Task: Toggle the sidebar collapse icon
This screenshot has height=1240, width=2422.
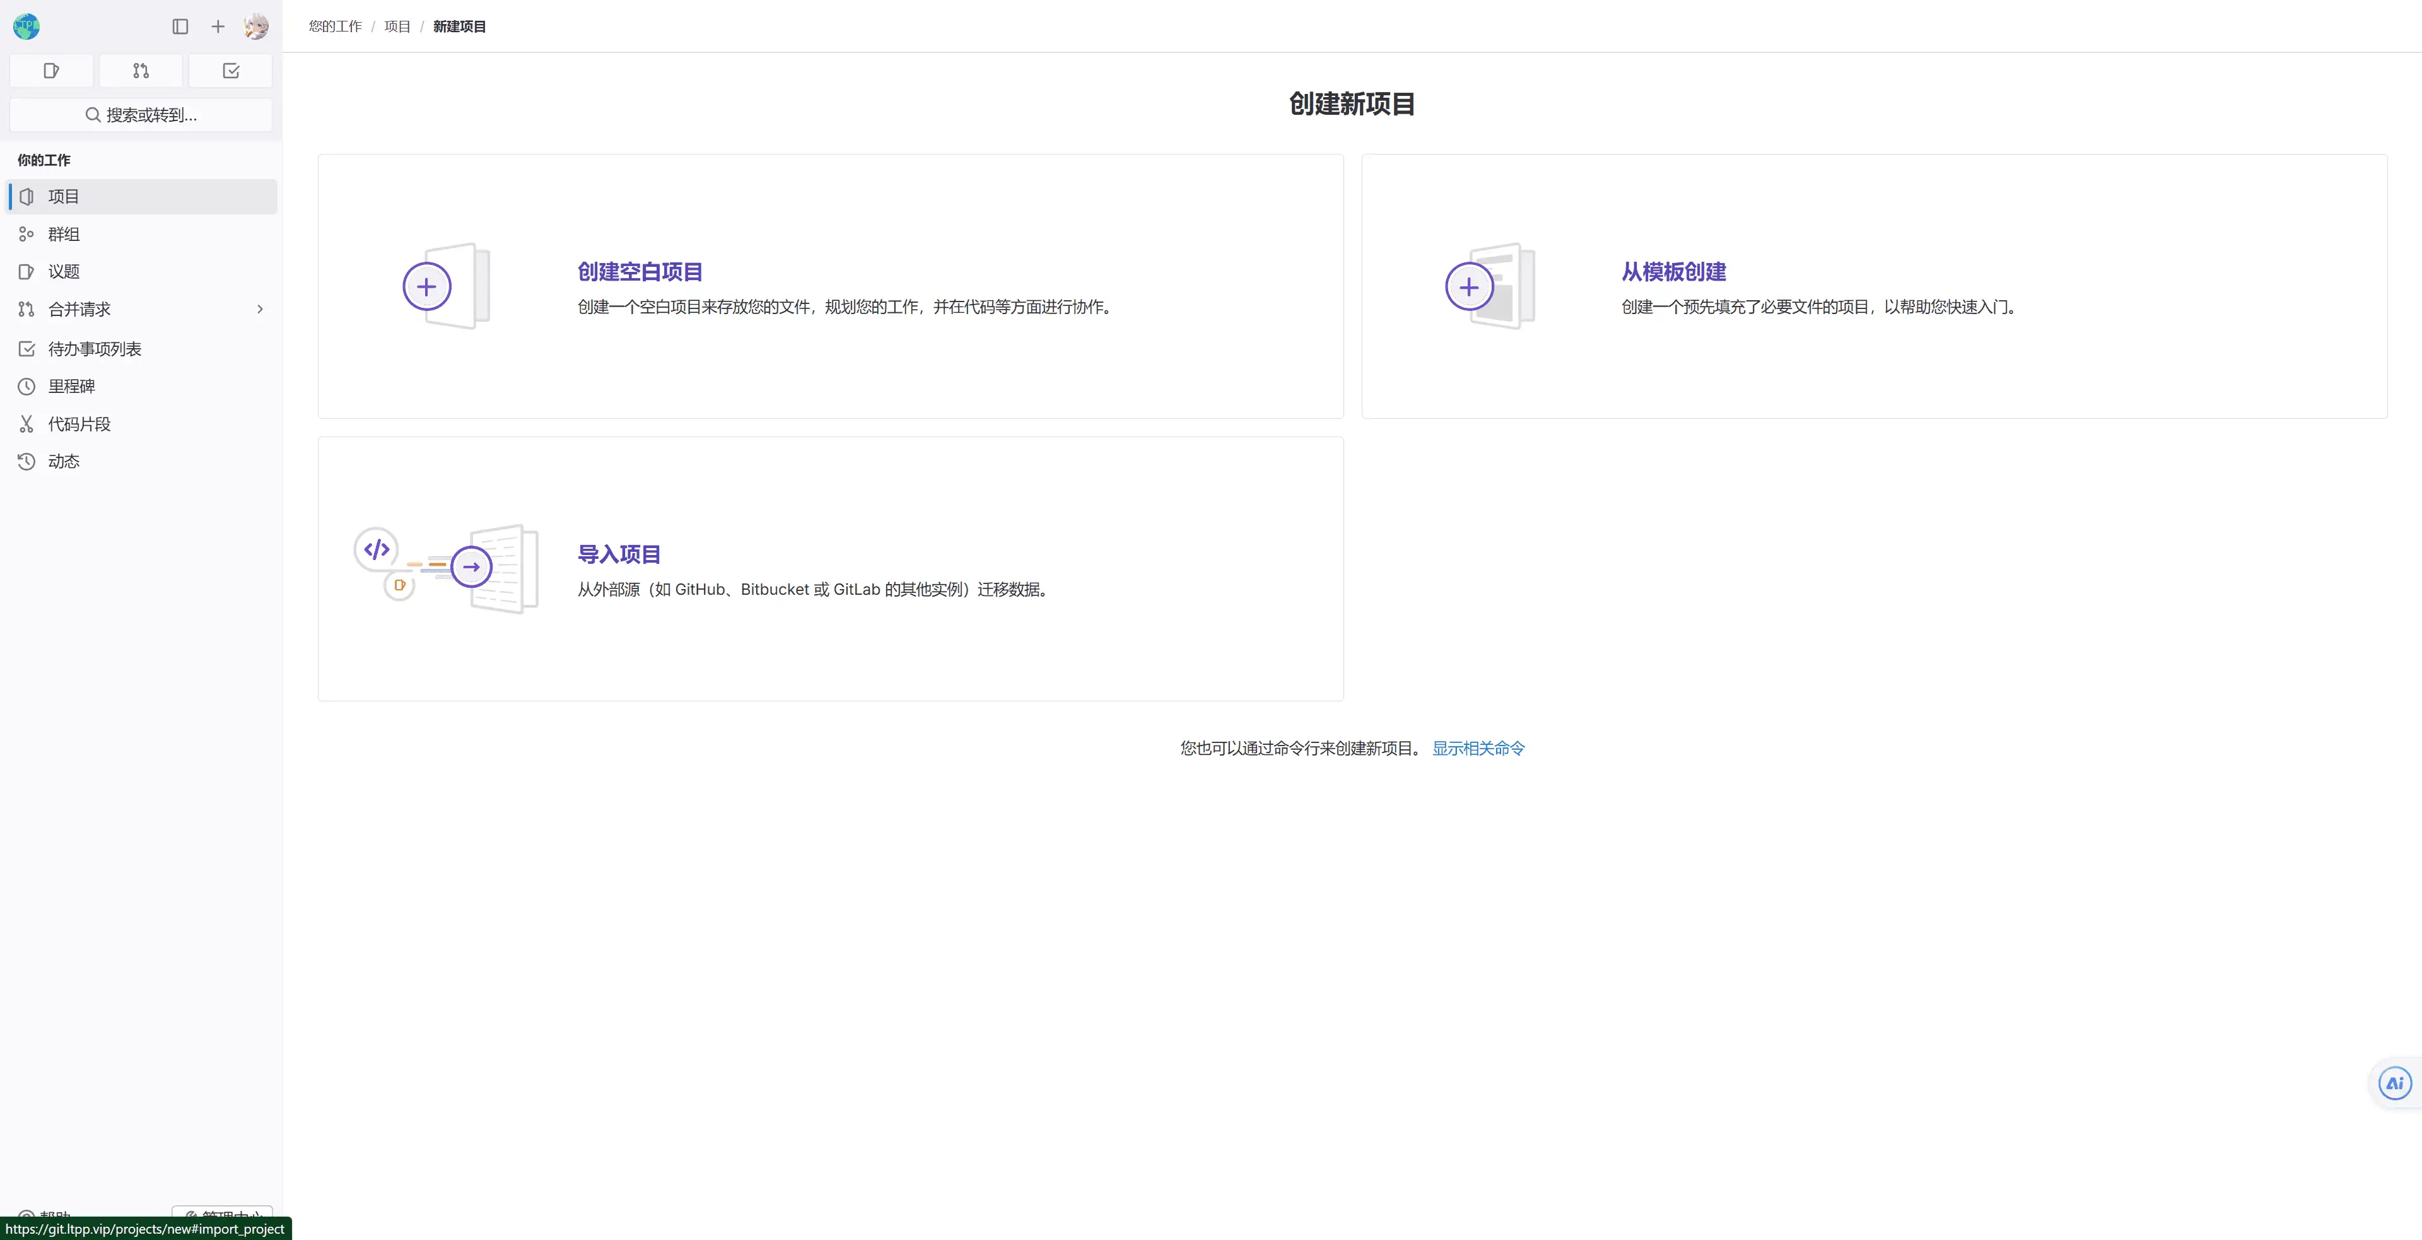Action: [x=180, y=26]
